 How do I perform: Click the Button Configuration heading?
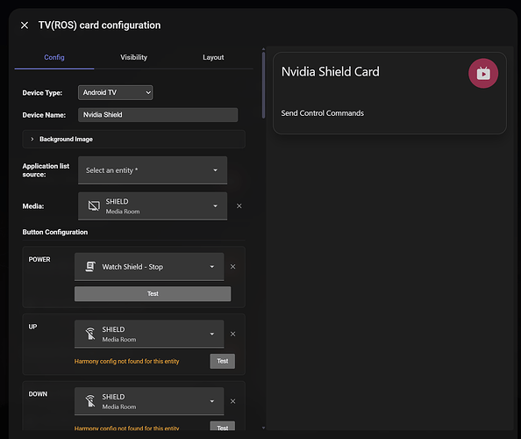point(55,232)
